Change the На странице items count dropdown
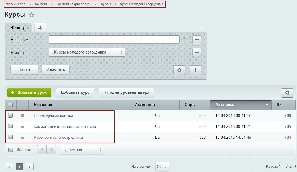297x172 pixels. 162,167
